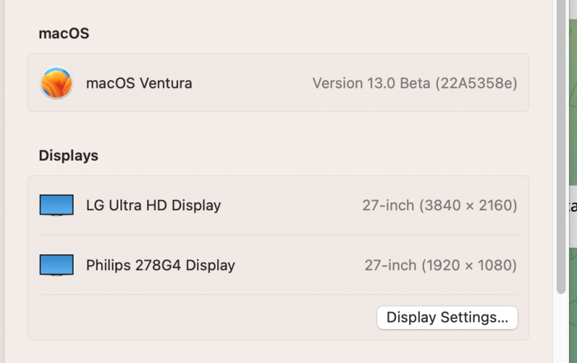Click the build number 22A5358e
The width and height of the screenshot is (577, 363).
(476, 83)
